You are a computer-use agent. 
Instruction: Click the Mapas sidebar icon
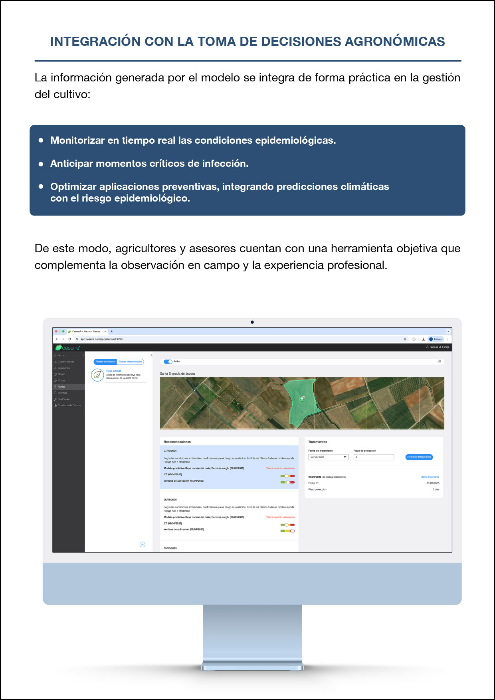[55, 374]
